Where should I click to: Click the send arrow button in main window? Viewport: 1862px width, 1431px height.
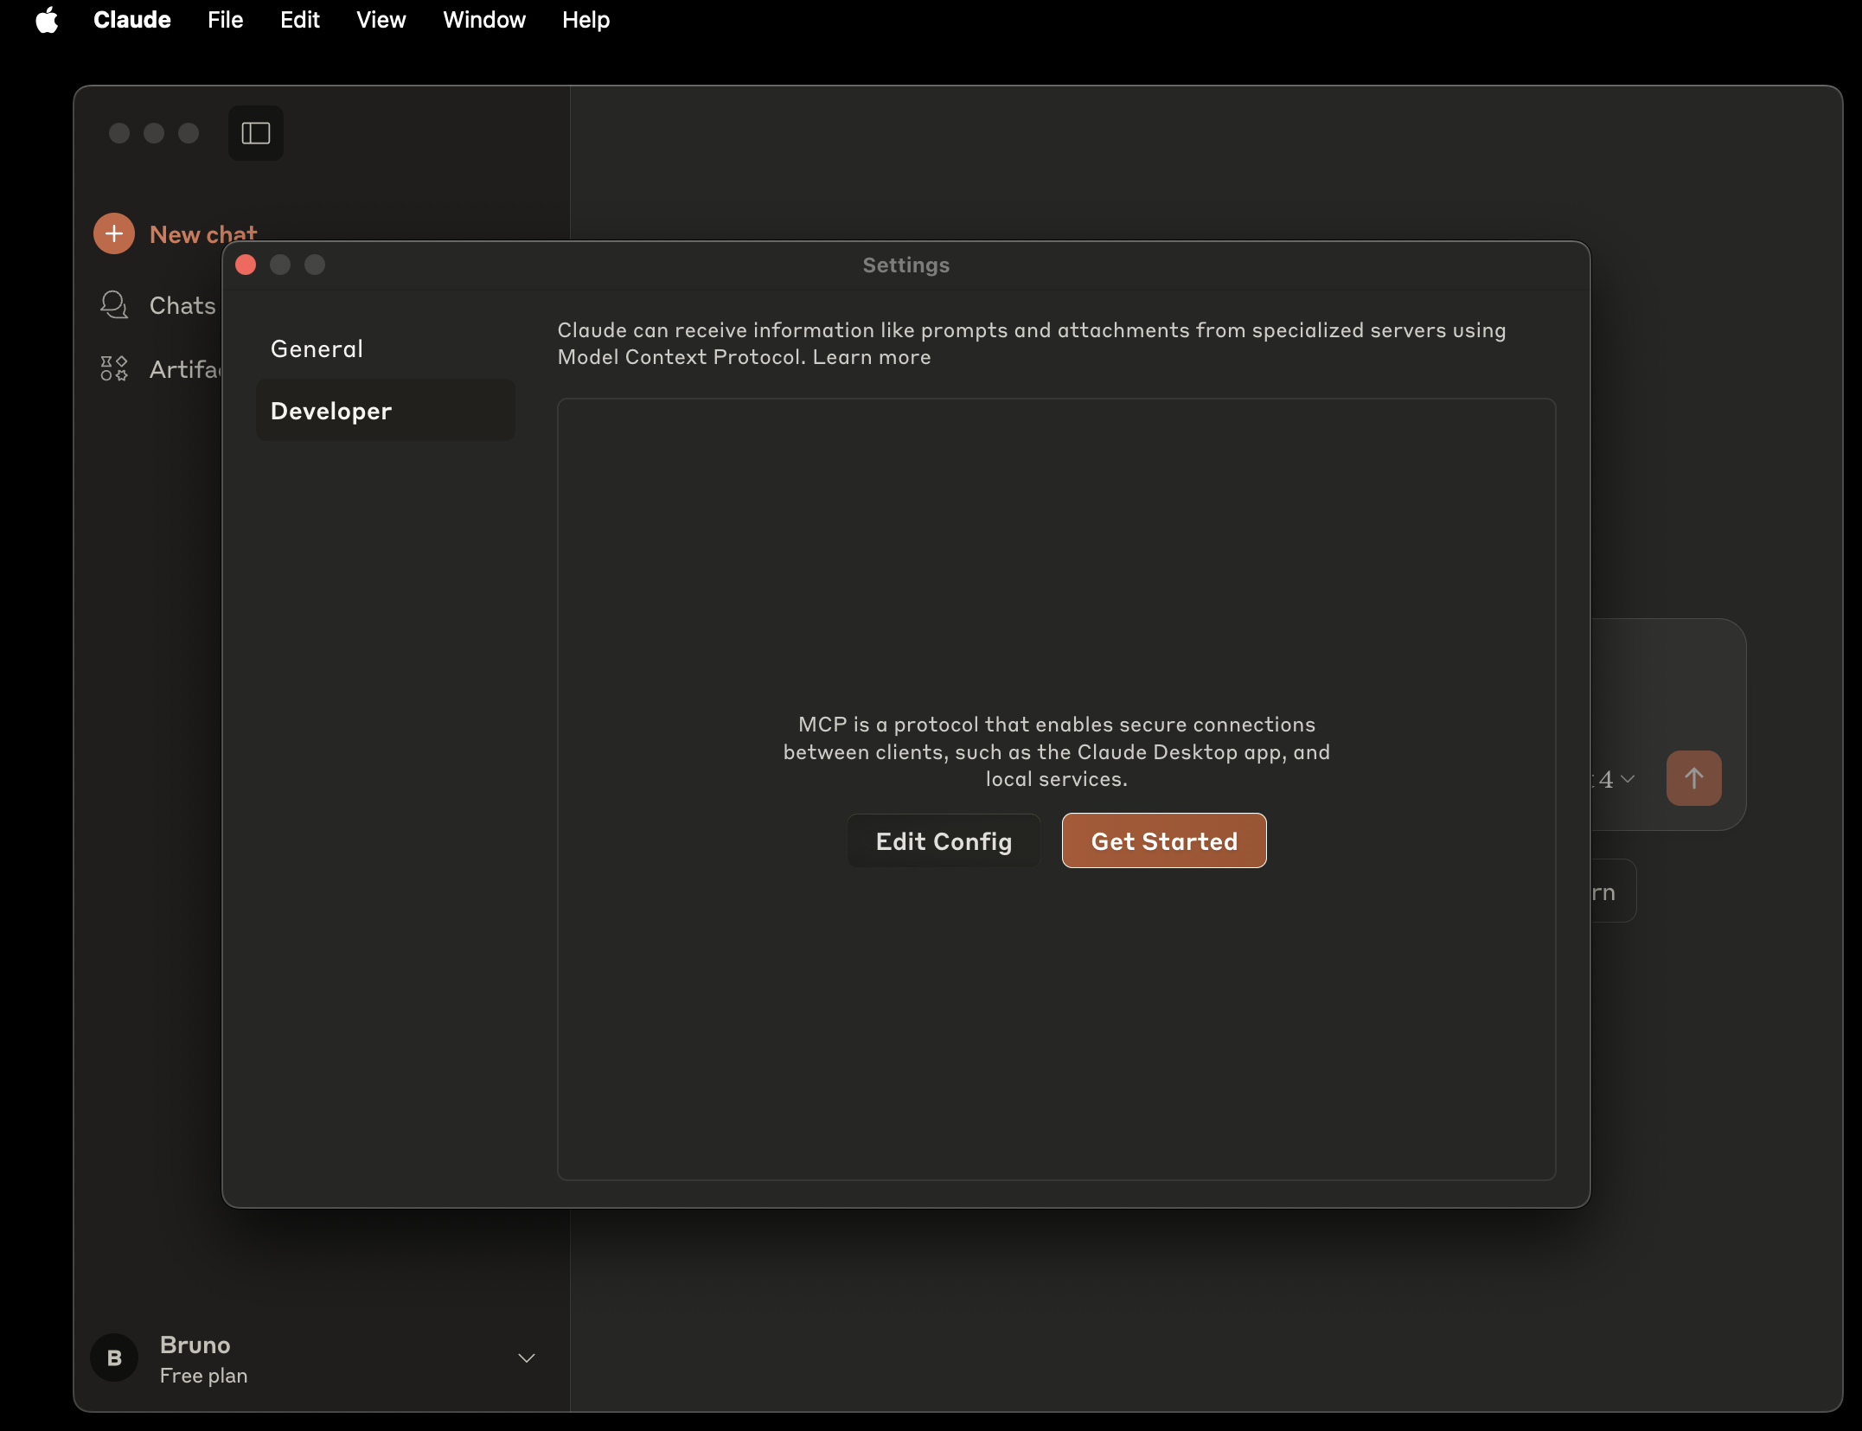point(1693,778)
